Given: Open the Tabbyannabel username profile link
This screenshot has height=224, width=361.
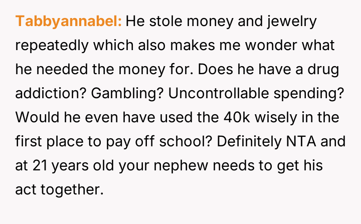Looking at the screenshot, I should tap(69, 22).
